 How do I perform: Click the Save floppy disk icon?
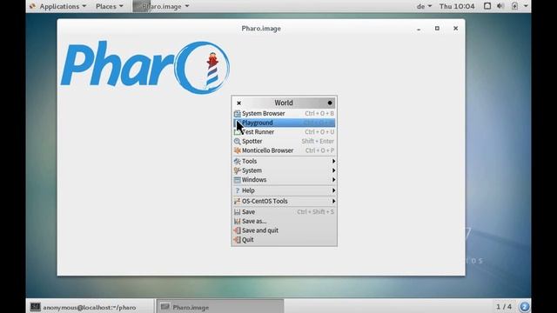[237, 212]
